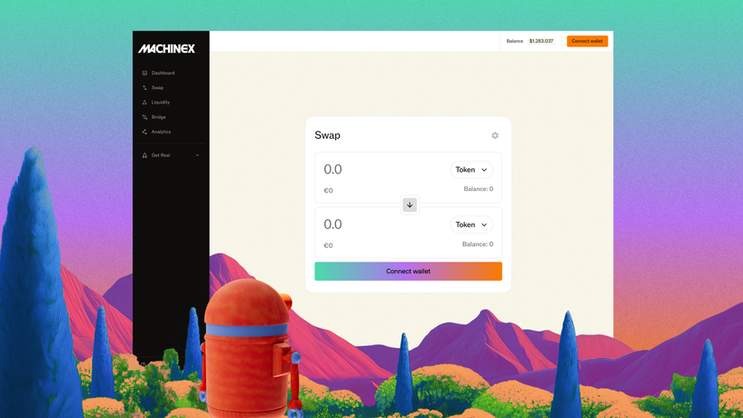The height and width of the screenshot is (418, 743).
Task: Click the Liquidity icon in sidebar
Action: (144, 103)
